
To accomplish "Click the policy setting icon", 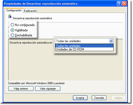I will pyautogui.click(x=10, y=16).
